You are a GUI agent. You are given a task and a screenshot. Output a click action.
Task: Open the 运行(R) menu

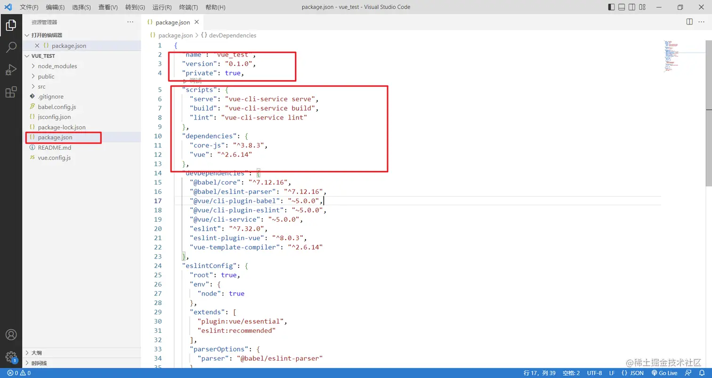click(x=162, y=7)
